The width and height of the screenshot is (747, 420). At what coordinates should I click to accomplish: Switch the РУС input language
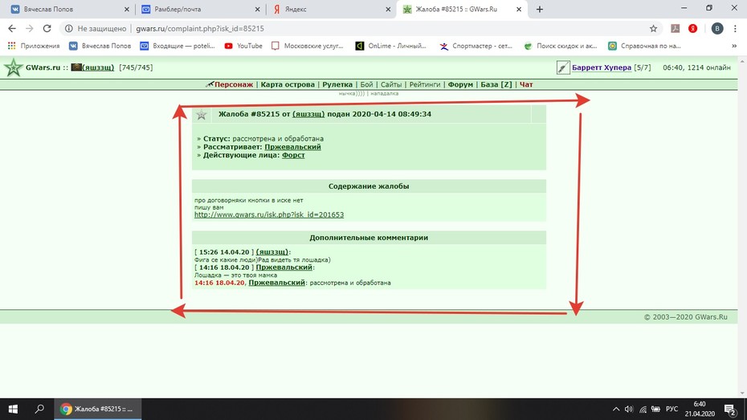click(x=671, y=409)
